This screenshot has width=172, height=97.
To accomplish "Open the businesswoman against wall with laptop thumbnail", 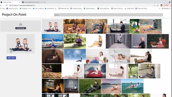I will (149, 71).
